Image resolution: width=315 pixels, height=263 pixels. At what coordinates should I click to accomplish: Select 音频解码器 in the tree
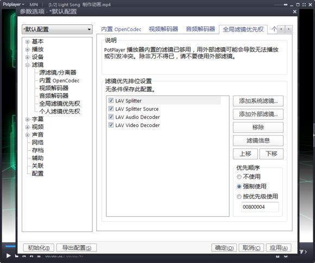[x=54, y=96]
